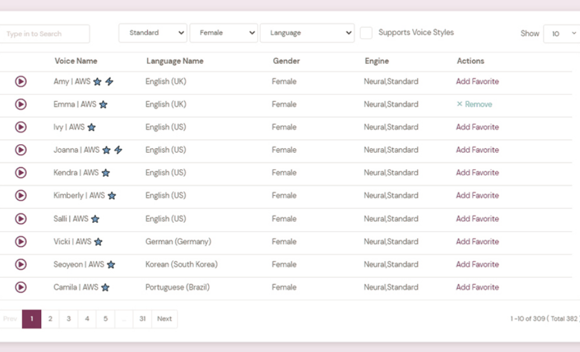Remove Emma from favorites
This screenshot has height=352, width=580.
click(474, 104)
